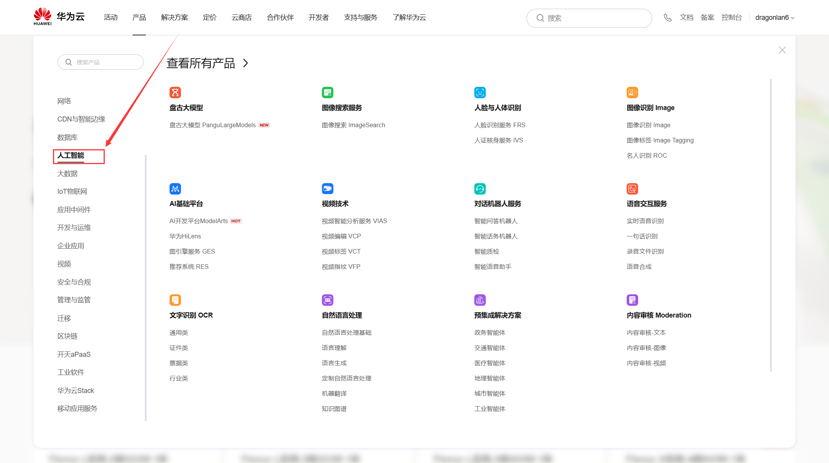The width and height of the screenshot is (829, 463).
Task: Click the 视频技术 camera icon
Action: [x=328, y=189]
